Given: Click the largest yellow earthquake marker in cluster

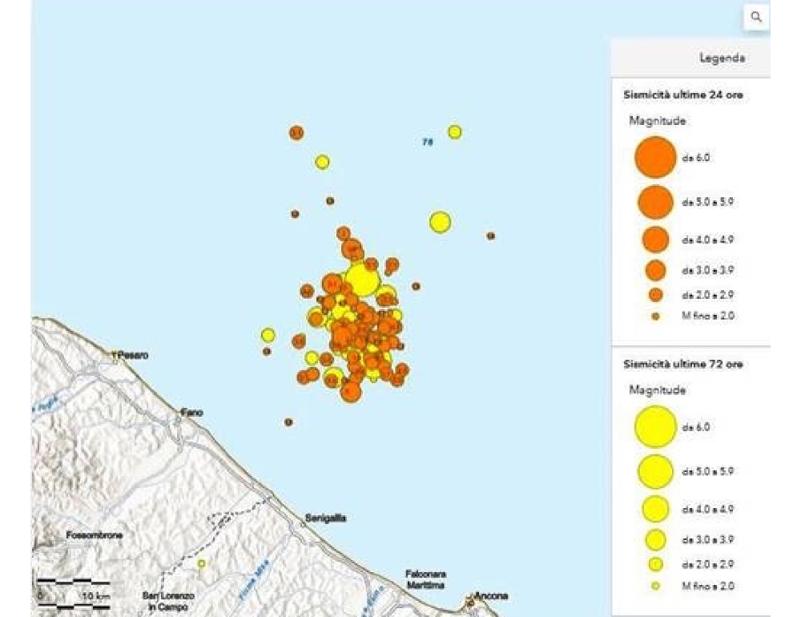Looking at the screenshot, I should click(x=362, y=280).
